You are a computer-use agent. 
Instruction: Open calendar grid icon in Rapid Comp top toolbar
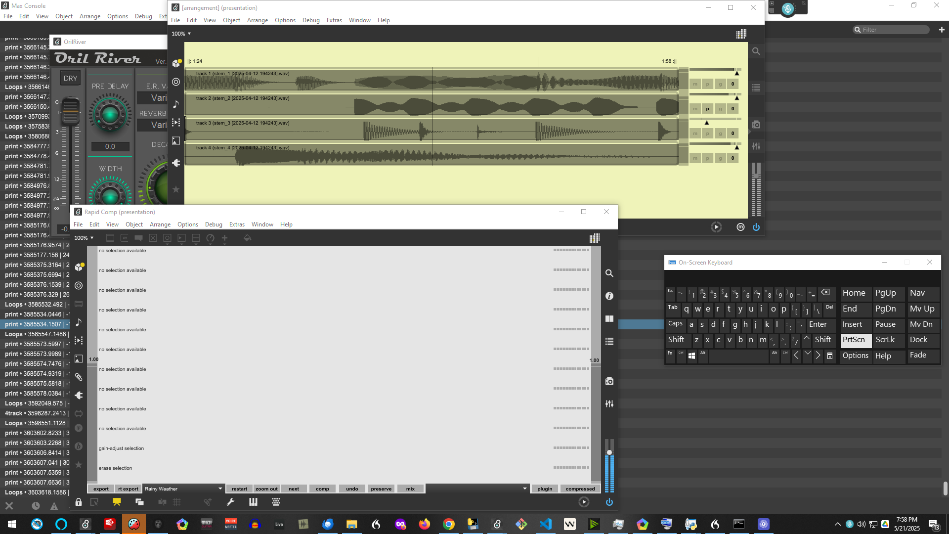click(595, 238)
